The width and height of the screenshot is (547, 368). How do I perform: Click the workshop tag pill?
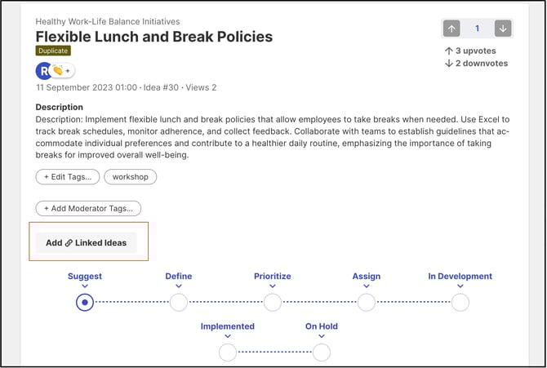click(x=131, y=177)
